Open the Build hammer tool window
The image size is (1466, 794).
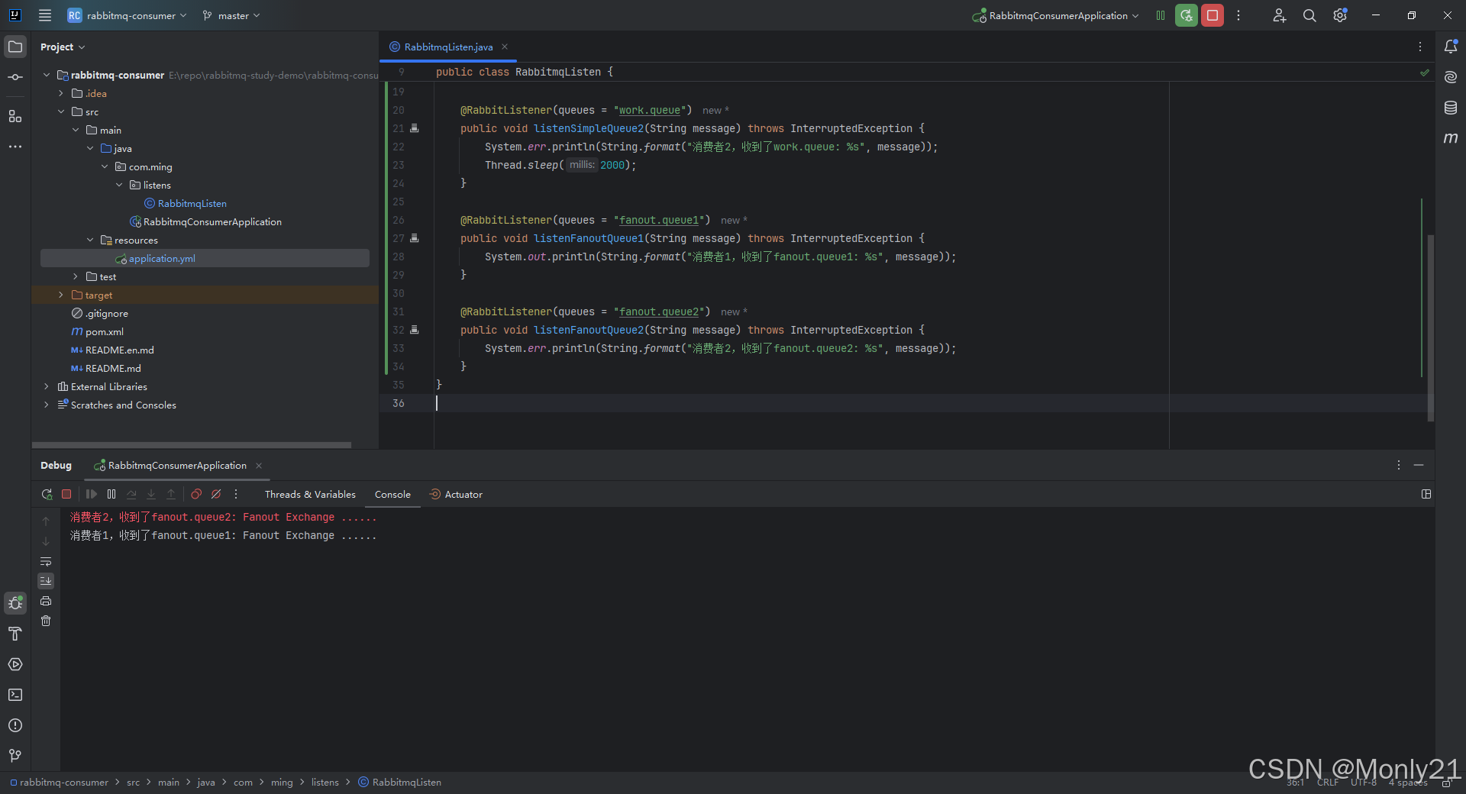(15, 634)
